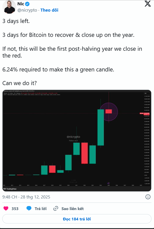Click the reply speech bubble icon
This screenshot has height=229, width=154.
29,209
